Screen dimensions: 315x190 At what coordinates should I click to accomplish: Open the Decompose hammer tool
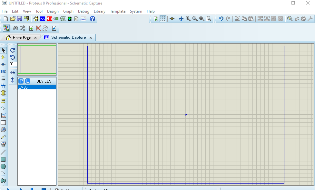click(310, 19)
